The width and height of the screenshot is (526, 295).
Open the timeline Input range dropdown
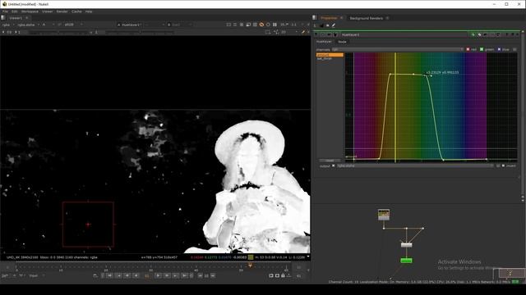(x=36, y=275)
